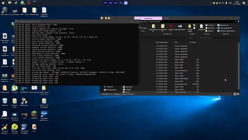Select the 360 Total Security desktop icon
Viewport: 248px width, 140px height.
tap(15, 129)
